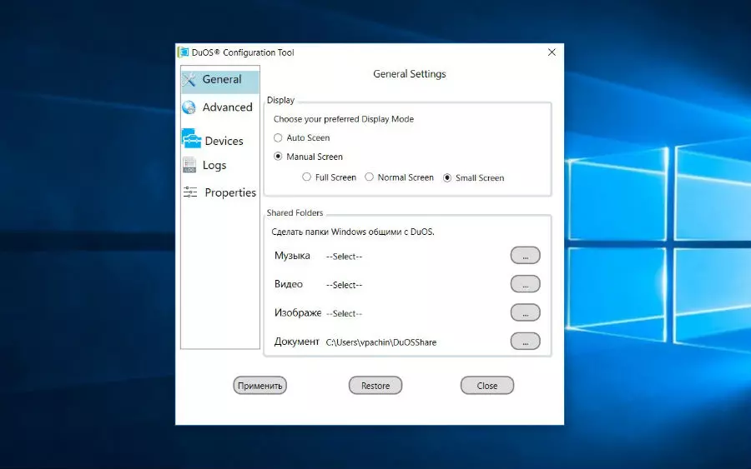Change the Документ shared folder path
The height and width of the screenshot is (469, 751).
[x=525, y=342]
